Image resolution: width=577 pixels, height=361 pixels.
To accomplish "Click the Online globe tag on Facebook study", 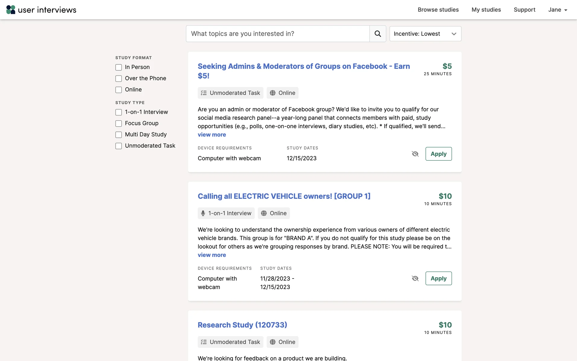I will pyautogui.click(x=282, y=93).
